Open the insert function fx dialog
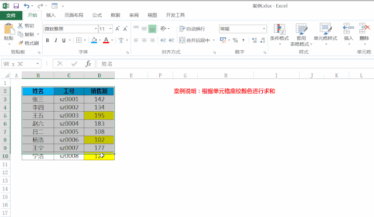 pos(88,64)
